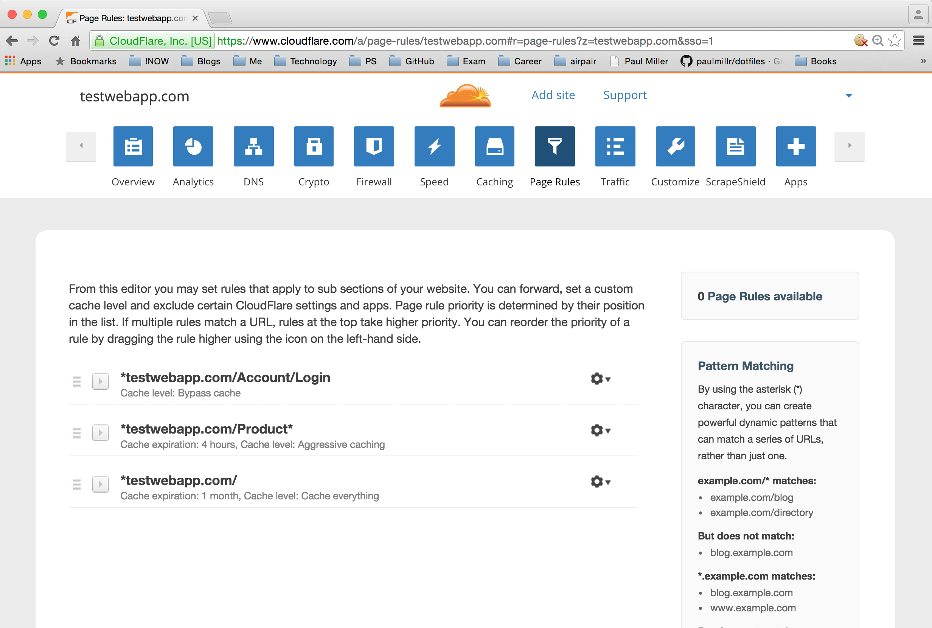Open account dropdown arrow beside Support
The height and width of the screenshot is (628, 932).
[848, 95]
